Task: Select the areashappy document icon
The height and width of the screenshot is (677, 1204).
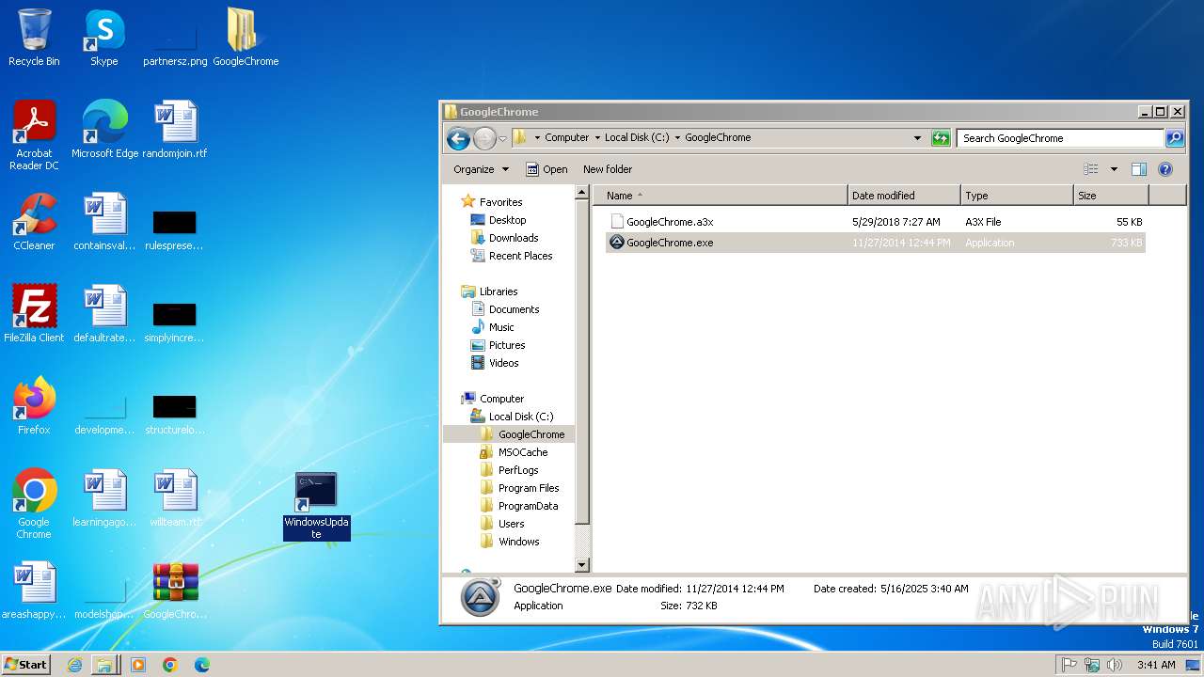Action: [34, 590]
